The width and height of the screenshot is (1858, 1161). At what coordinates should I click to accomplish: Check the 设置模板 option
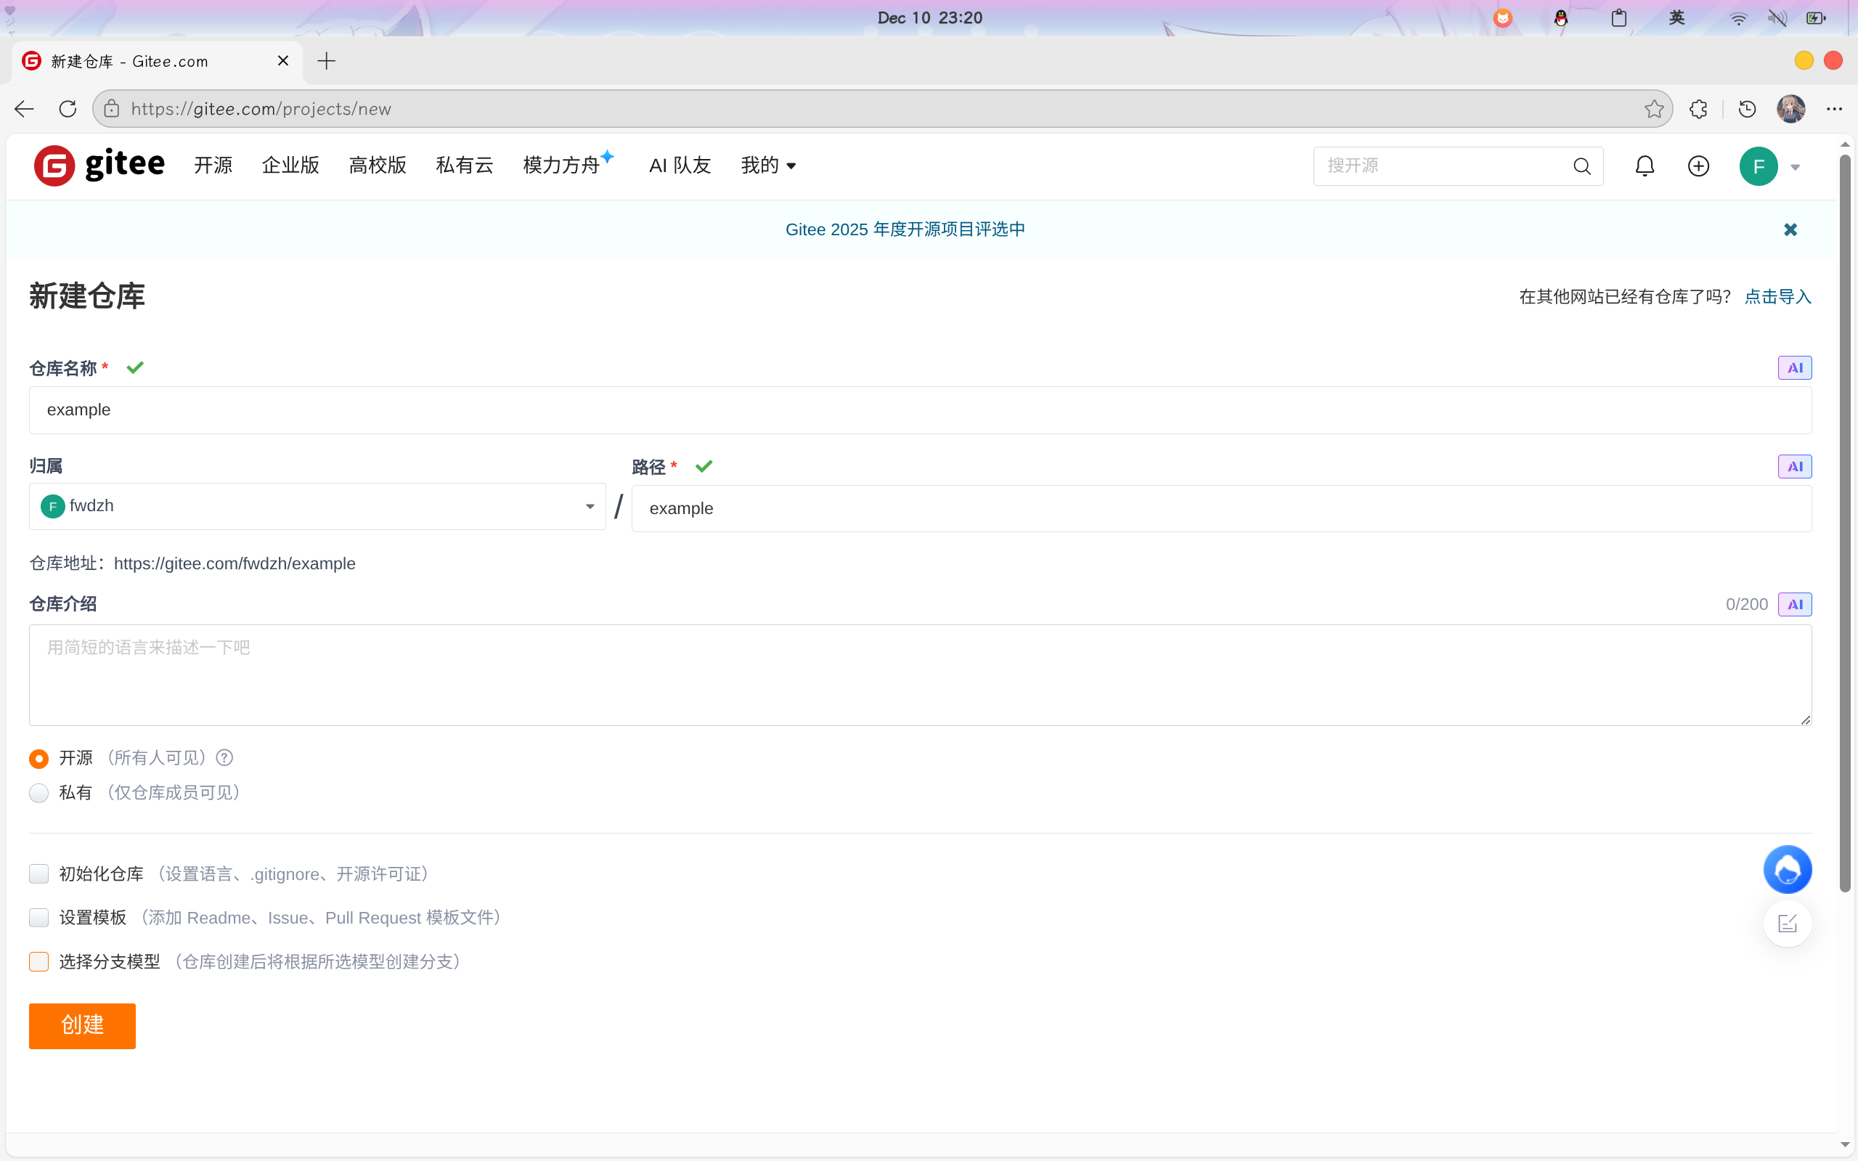(39, 918)
